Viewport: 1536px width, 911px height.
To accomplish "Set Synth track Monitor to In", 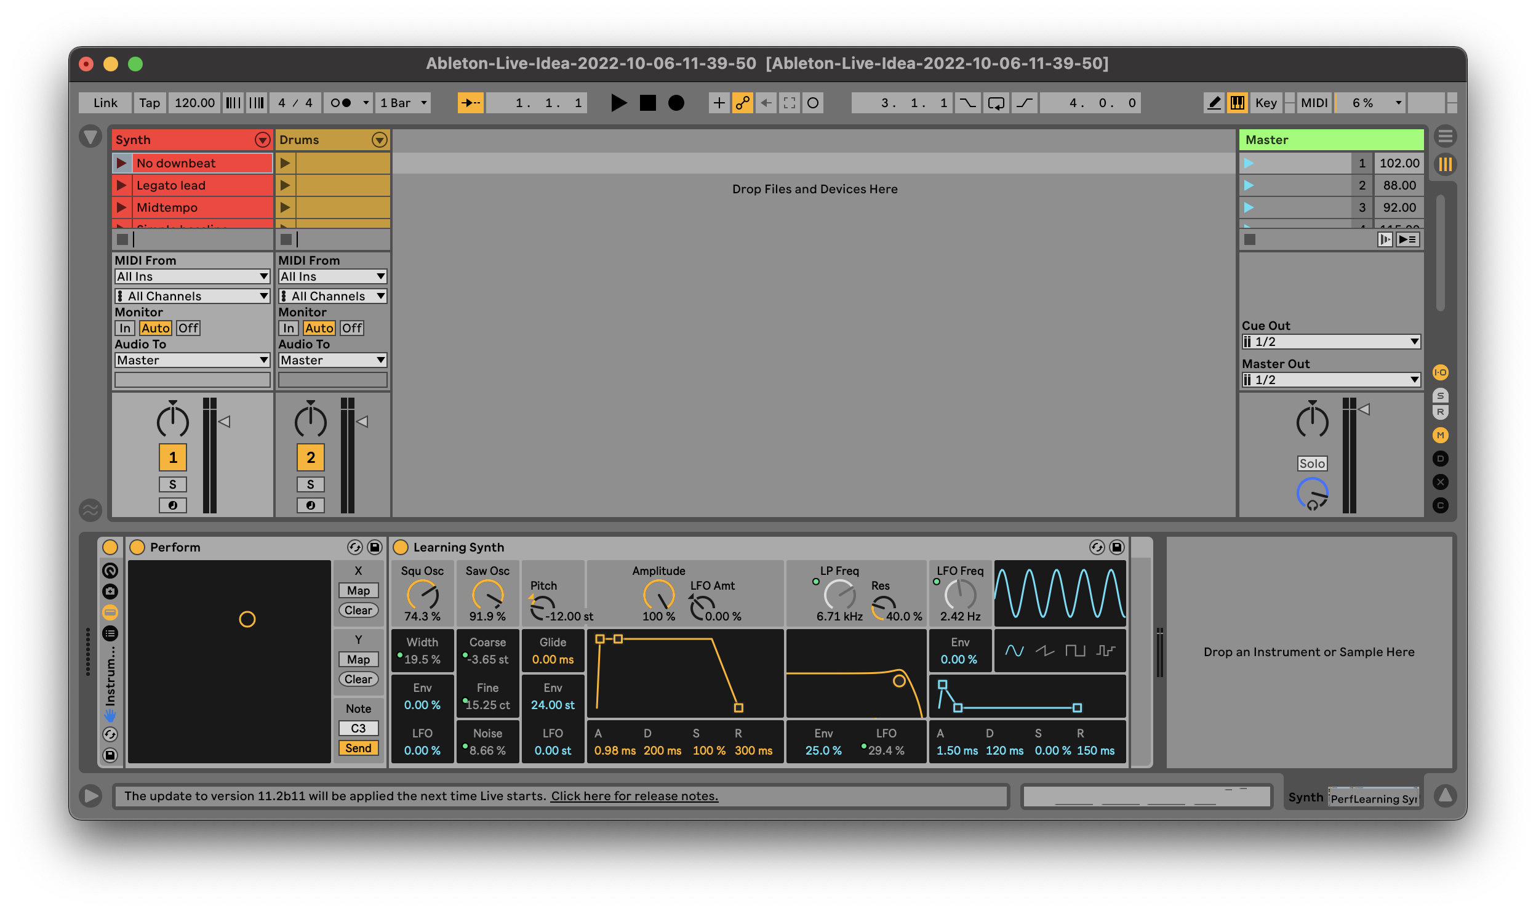I will 125,327.
